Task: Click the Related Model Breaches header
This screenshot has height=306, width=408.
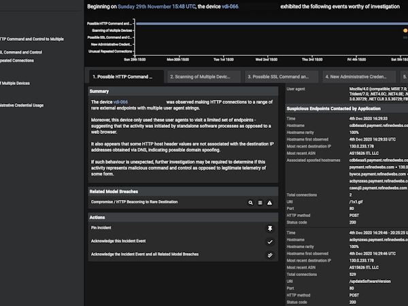Action: coord(183,192)
